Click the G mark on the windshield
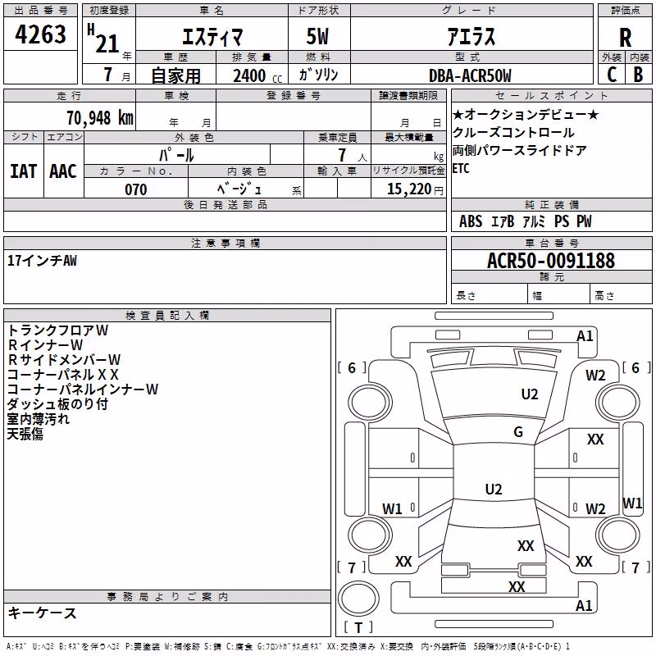The width and height of the screenshot is (656, 656). pos(518,431)
